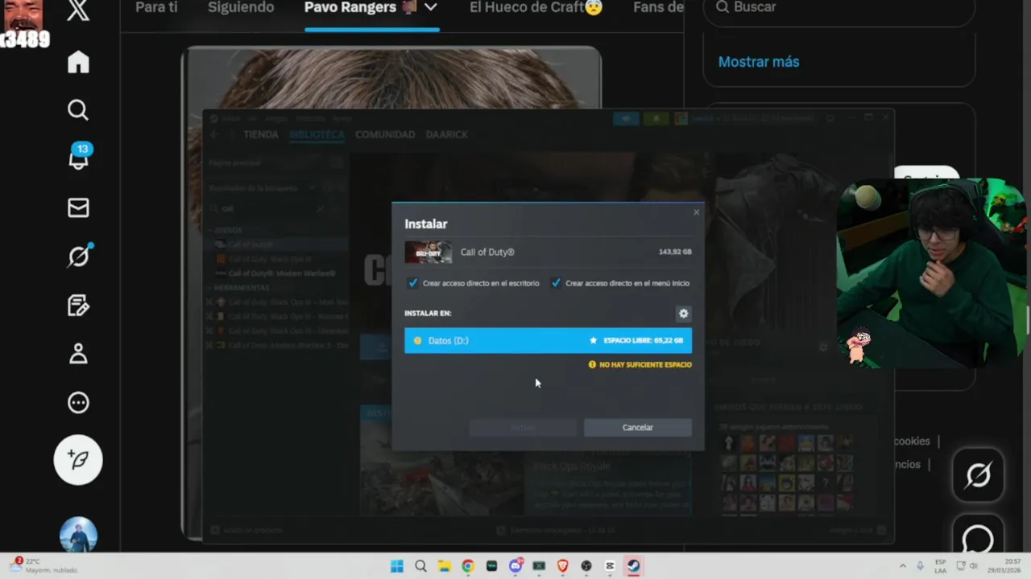
Task: Click the note-and-pencil icon in X sidebar
Action: click(x=78, y=306)
